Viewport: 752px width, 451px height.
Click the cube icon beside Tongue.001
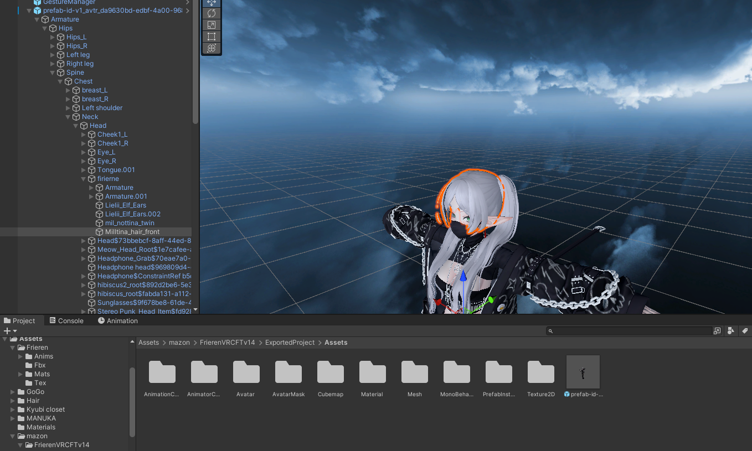pyautogui.click(x=92, y=170)
